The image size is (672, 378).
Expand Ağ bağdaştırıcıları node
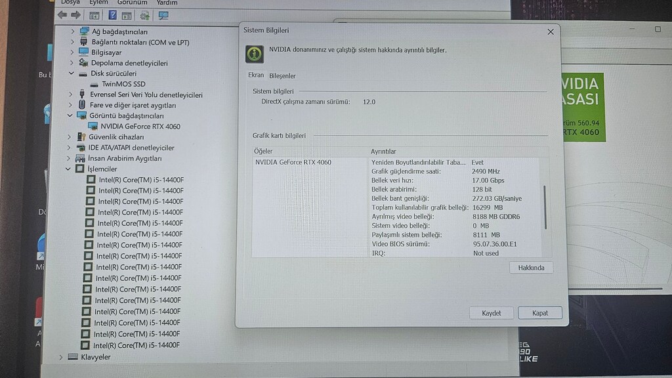(x=72, y=31)
